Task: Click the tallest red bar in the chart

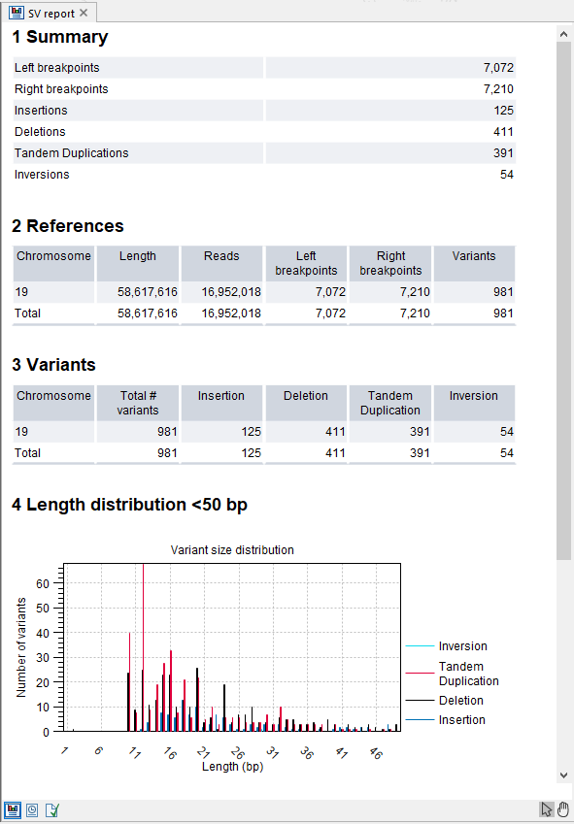Action: coord(144,647)
